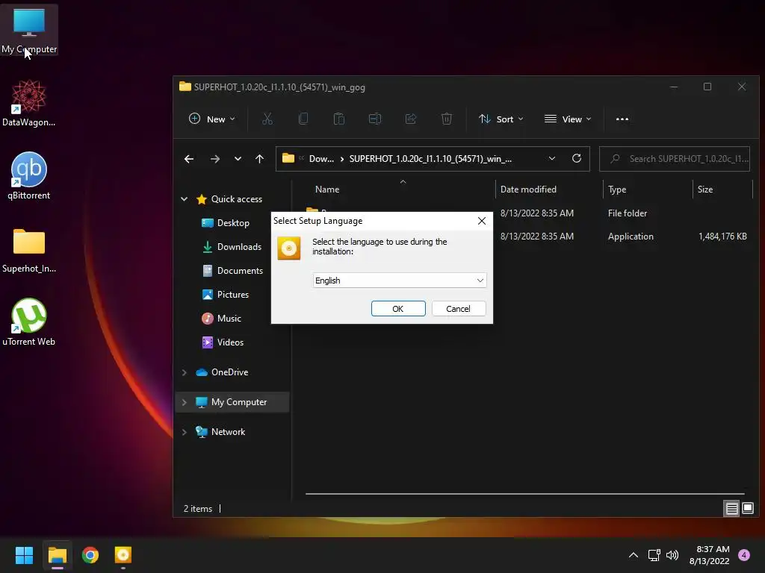This screenshot has width=765, height=573.
Task: Click the Delete trash icon
Action: (447, 119)
